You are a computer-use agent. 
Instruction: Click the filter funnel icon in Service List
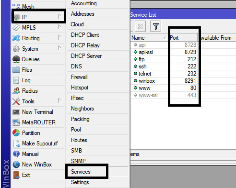(155, 26)
